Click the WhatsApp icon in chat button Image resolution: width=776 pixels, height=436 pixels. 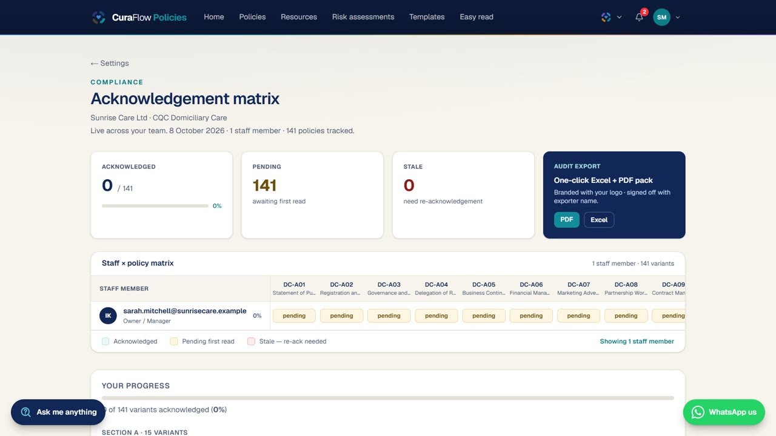(x=698, y=412)
